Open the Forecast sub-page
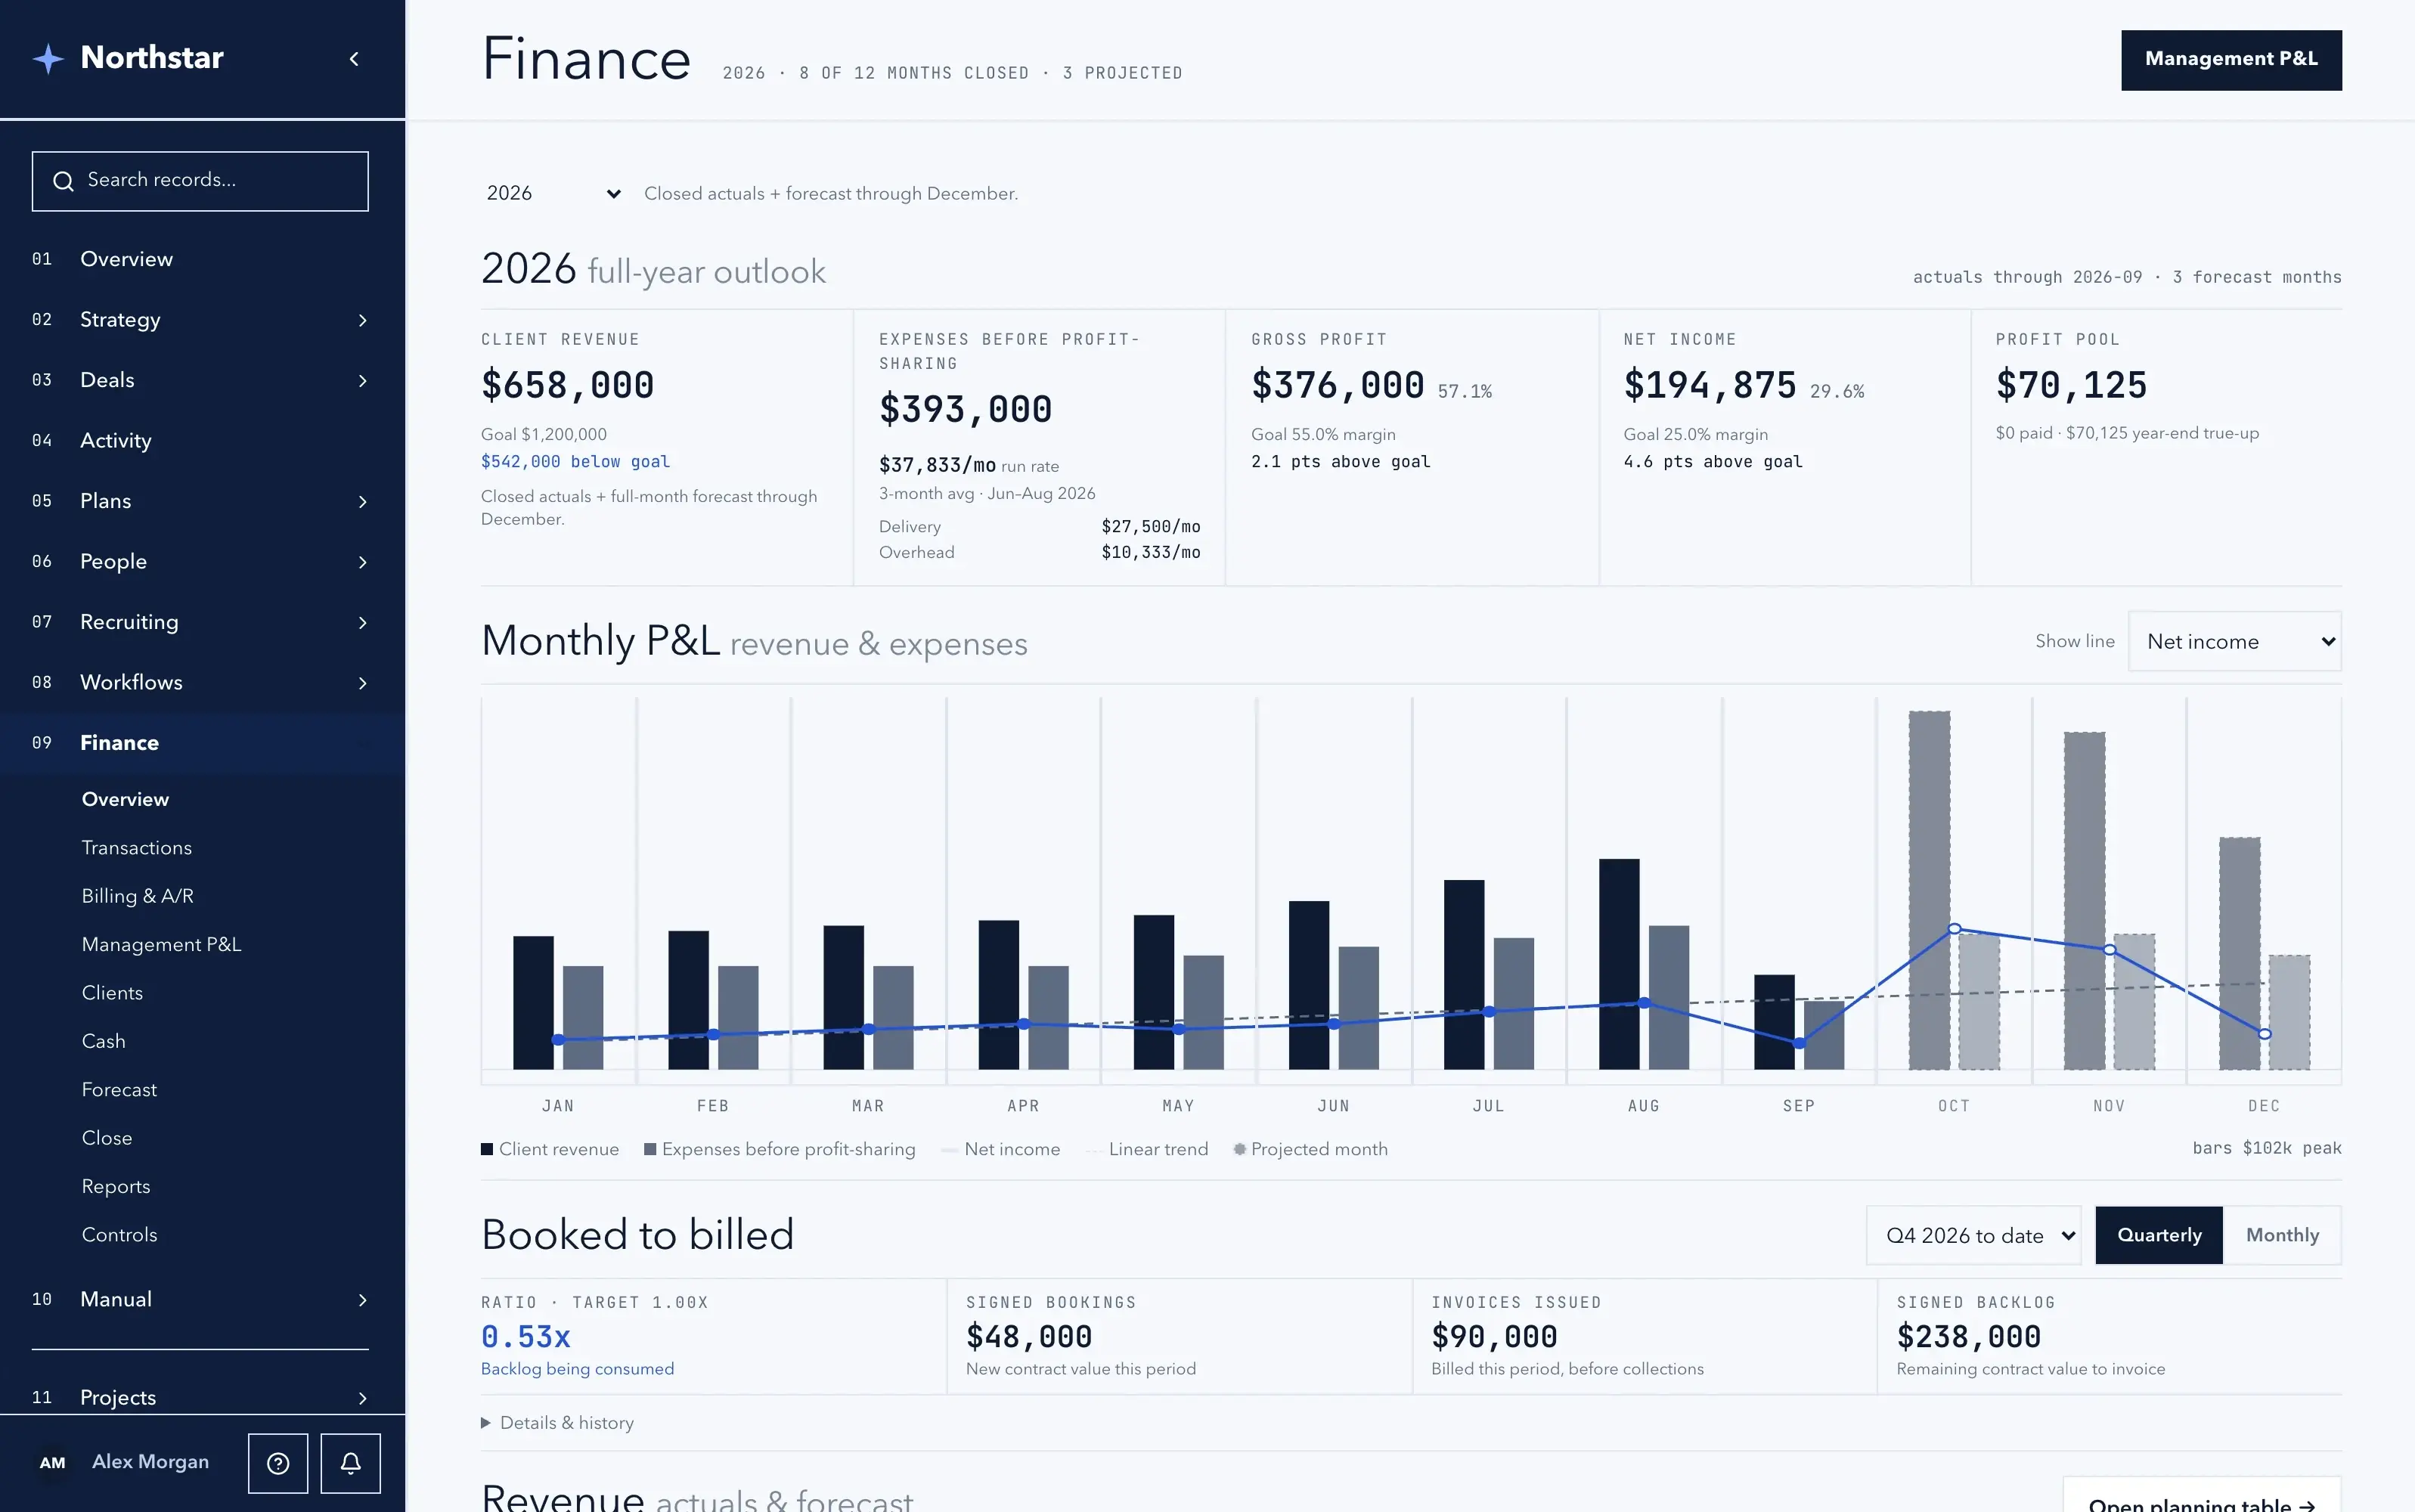 pyautogui.click(x=119, y=1090)
